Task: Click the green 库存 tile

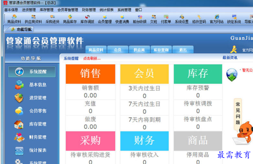Action: tap(198, 74)
